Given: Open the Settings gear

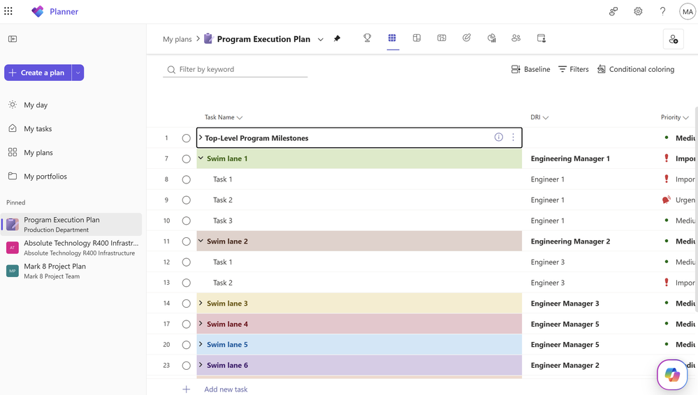Looking at the screenshot, I should pos(638,11).
